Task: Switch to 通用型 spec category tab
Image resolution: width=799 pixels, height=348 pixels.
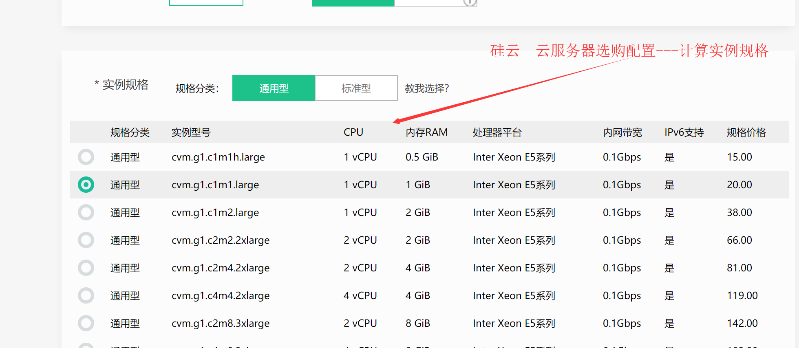Action: pos(274,88)
